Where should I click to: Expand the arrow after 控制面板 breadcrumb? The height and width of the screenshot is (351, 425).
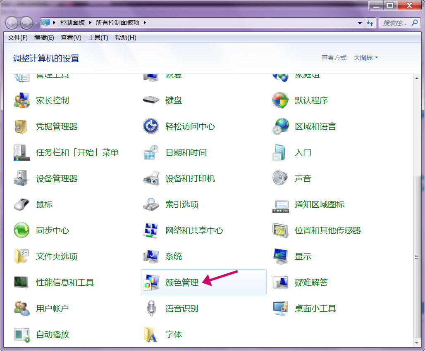coord(90,23)
